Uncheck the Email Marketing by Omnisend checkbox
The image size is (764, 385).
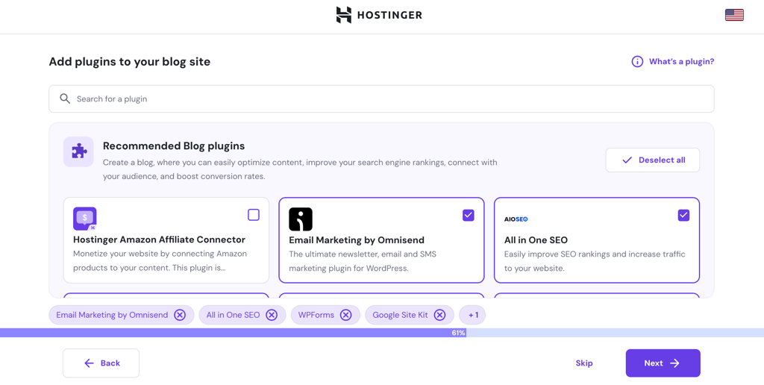pos(469,215)
